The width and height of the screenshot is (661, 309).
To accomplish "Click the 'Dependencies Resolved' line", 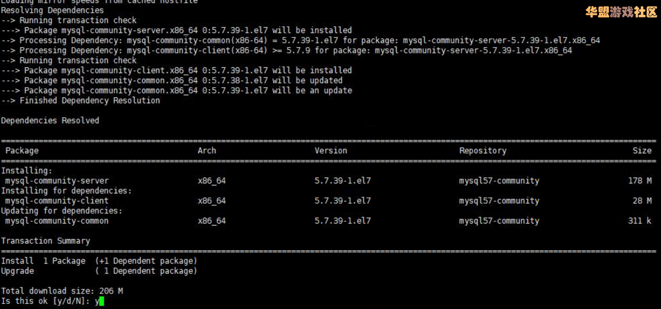I will tap(50, 121).
